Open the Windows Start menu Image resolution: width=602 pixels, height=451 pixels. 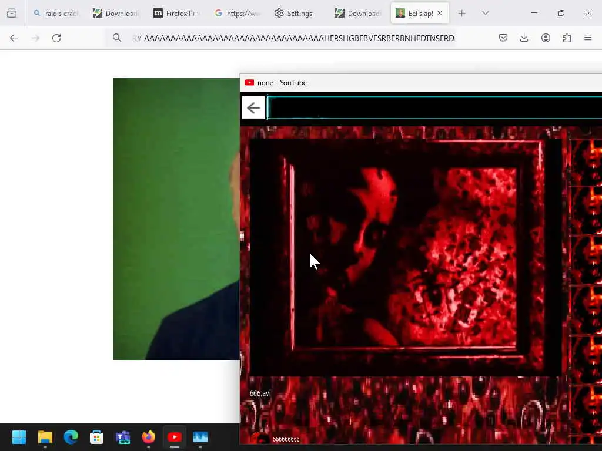point(19,437)
